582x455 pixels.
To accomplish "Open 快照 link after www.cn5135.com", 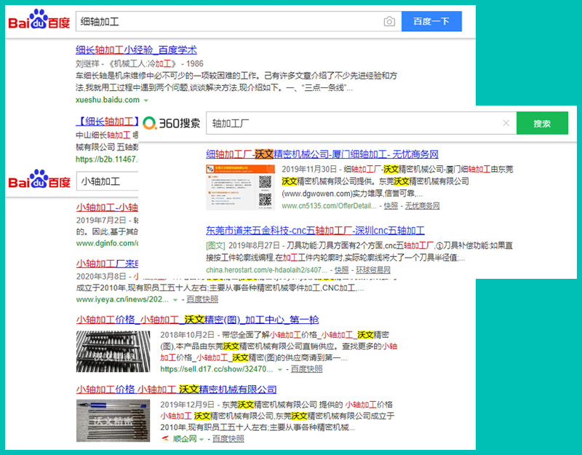I will point(391,206).
